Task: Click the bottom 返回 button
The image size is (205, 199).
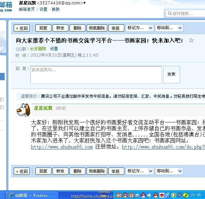Action: 22,171
